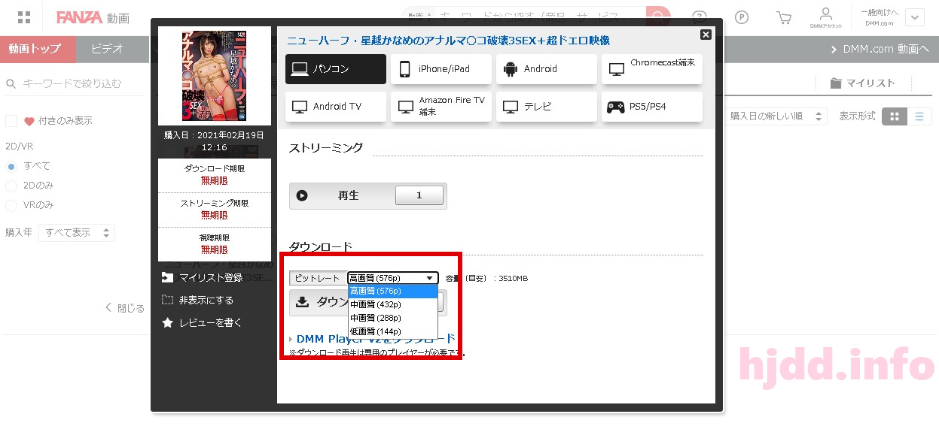Choose 低画質 (144p) option

[x=392, y=331]
